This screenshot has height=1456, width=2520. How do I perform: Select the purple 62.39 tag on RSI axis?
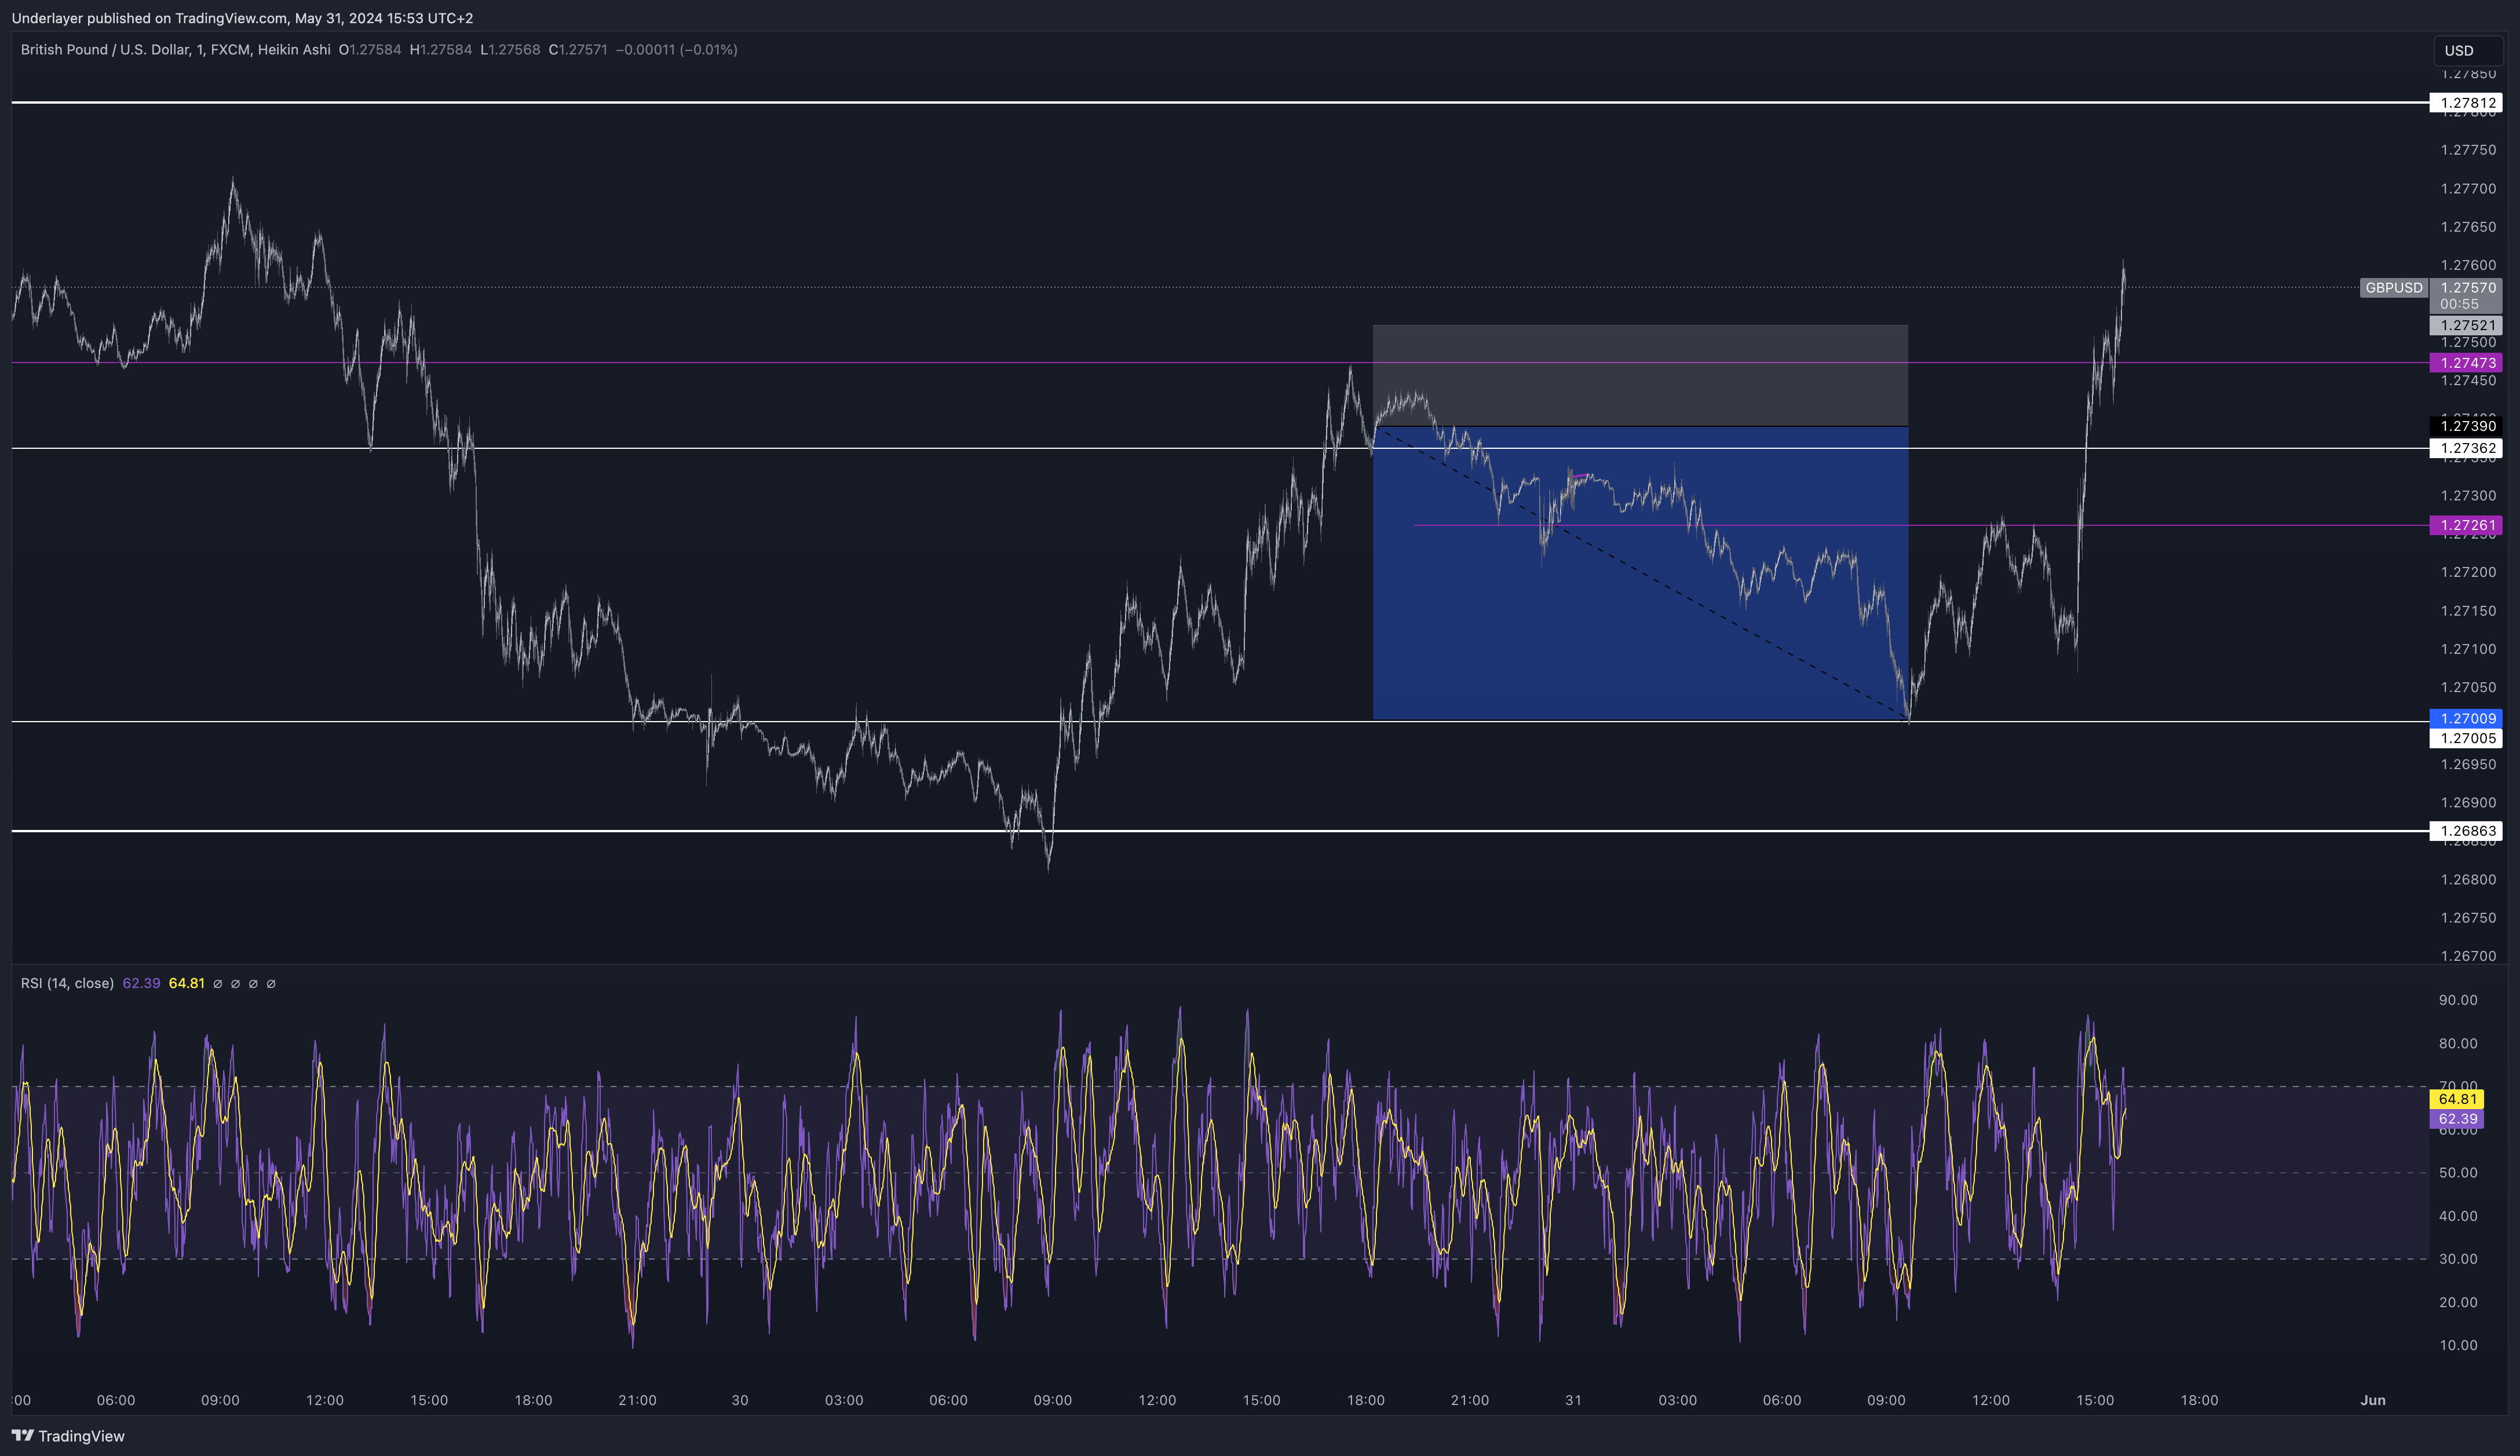2456,1120
